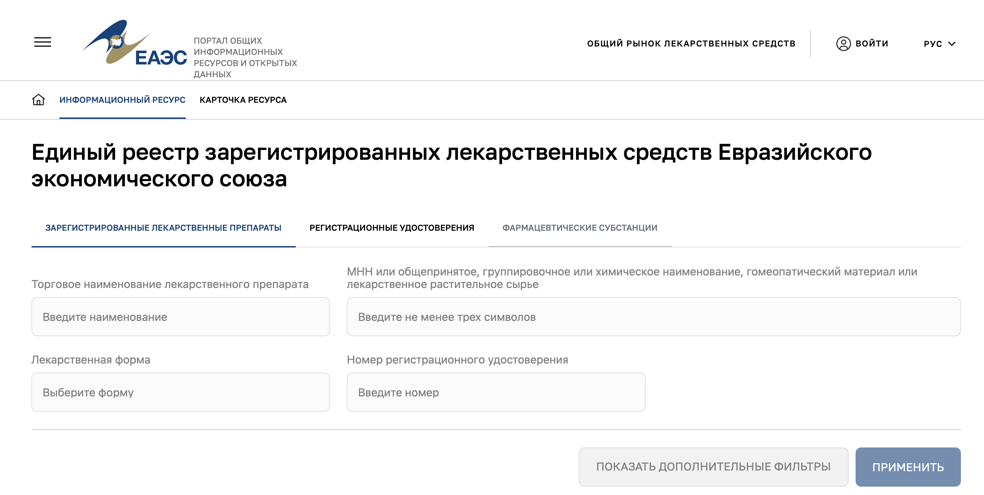Select the Информационный ресурс tab

coord(122,100)
